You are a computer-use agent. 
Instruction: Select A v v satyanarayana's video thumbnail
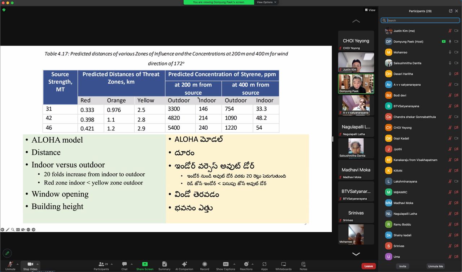point(356,105)
